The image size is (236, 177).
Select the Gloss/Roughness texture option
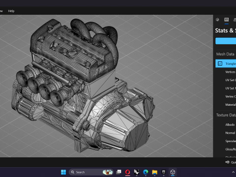pyautogui.click(x=231, y=149)
